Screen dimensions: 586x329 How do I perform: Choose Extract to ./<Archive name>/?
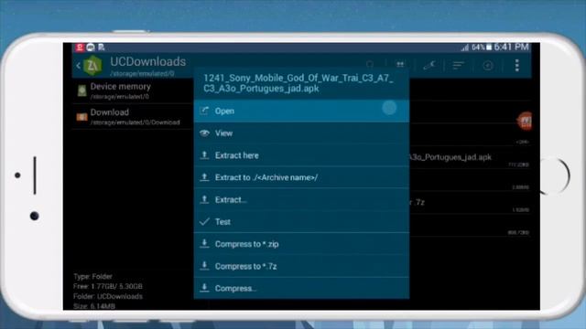pos(301,177)
